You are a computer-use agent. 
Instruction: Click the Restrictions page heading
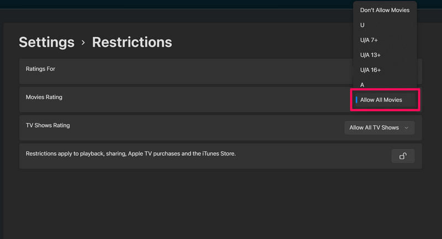pos(132,42)
